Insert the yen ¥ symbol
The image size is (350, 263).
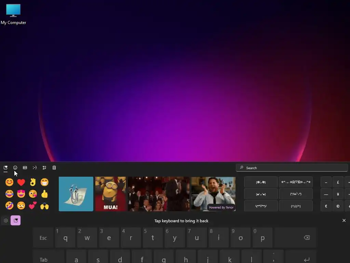point(338,194)
